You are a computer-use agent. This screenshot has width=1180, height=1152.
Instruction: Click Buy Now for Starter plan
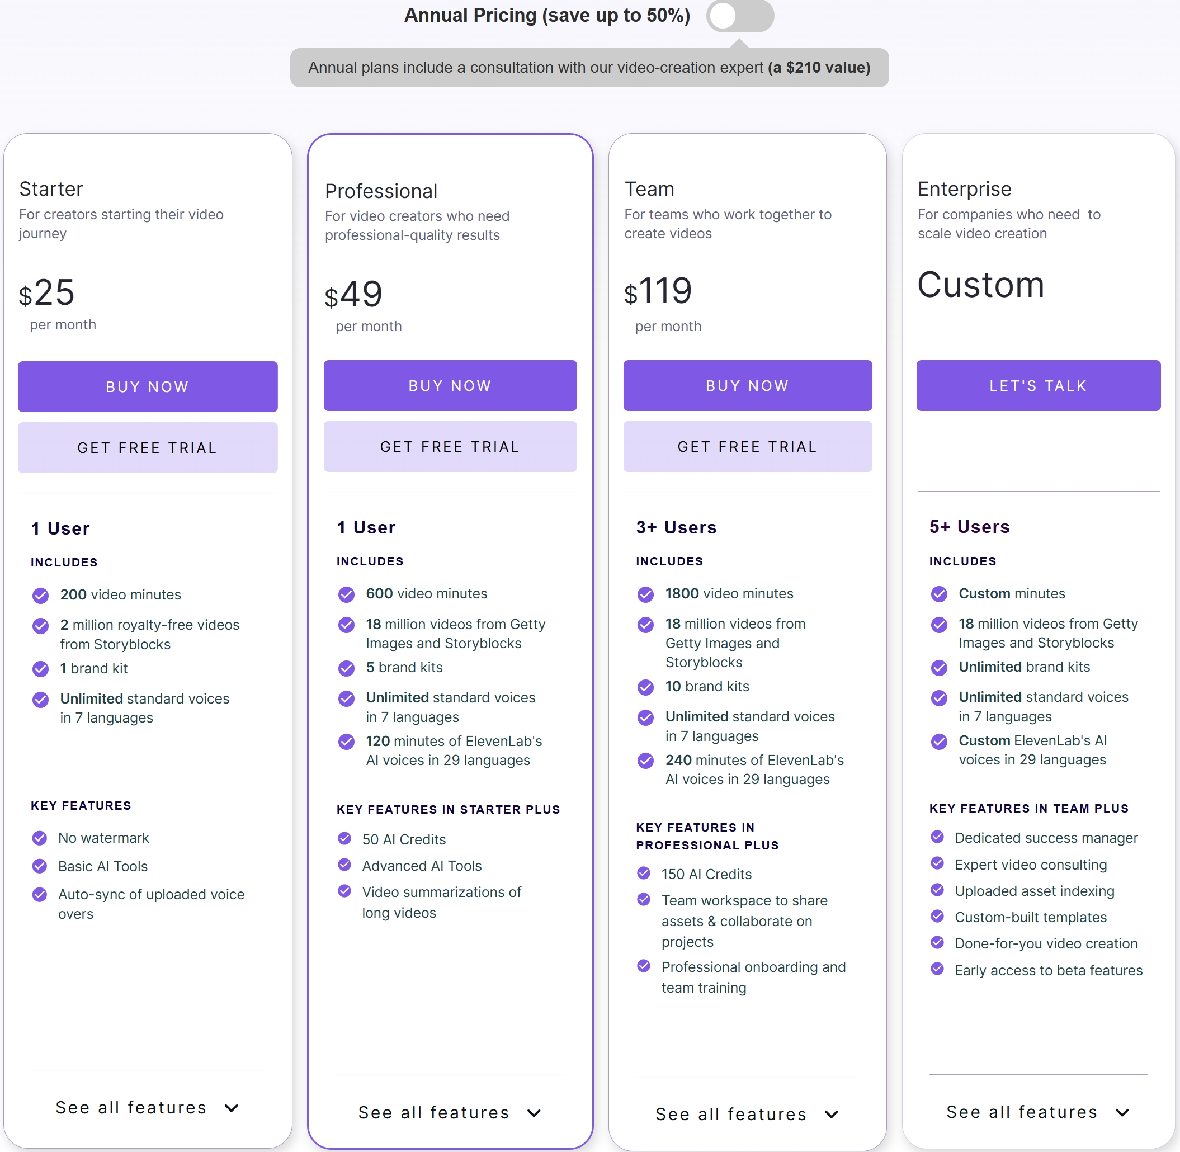[148, 386]
